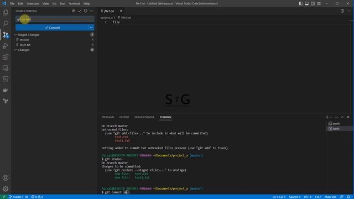This screenshot has width=354, height=199.
Task: Open the new terminal profile dropdown
Action: point(331,117)
